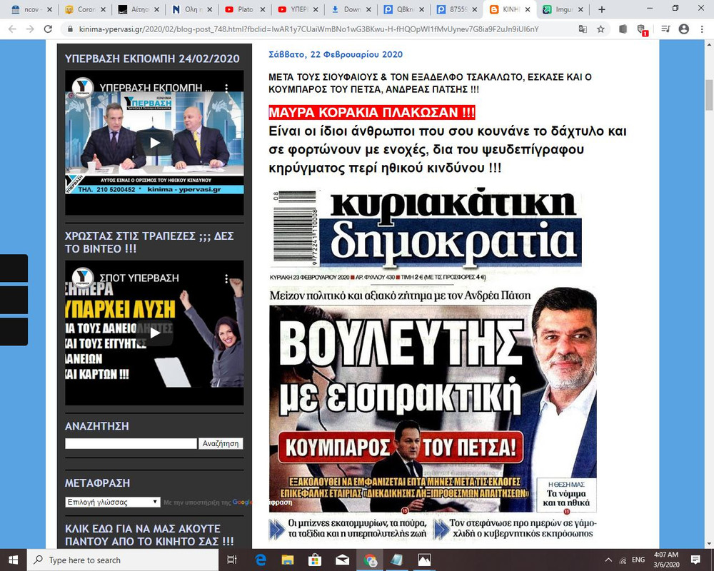Open Task View from the taskbar
Viewport: 714px width, 571px height.
[232, 560]
